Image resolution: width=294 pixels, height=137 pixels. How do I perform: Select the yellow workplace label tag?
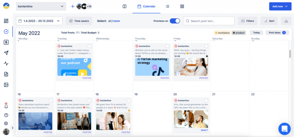[222, 33]
